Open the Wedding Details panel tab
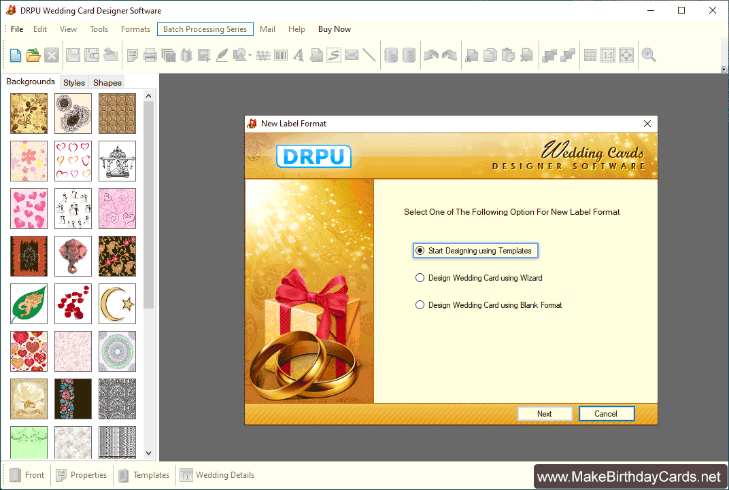This screenshot has width=729, height=490. (x=217, y=474)
